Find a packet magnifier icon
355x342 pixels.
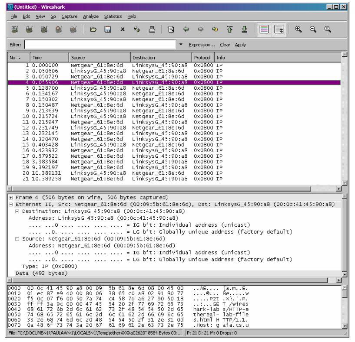[x=171, y=29]
